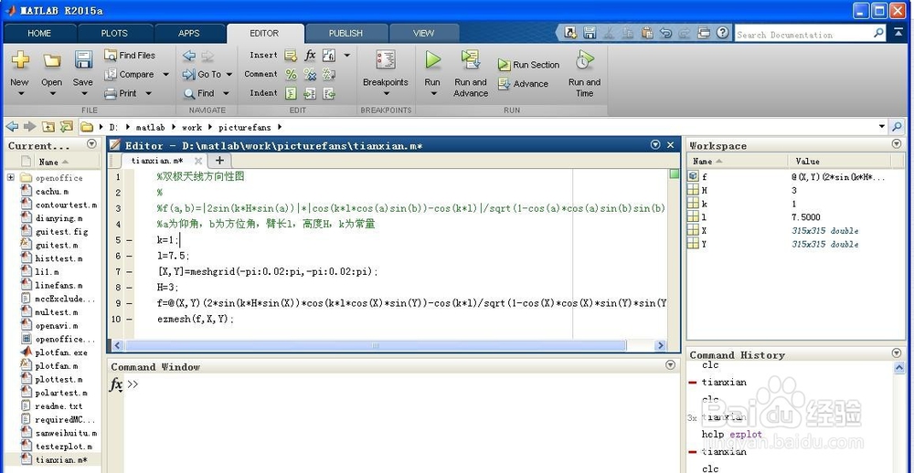Click the Comment percent icon
Screen dimensions: 914x473
[x=291, y=75]
